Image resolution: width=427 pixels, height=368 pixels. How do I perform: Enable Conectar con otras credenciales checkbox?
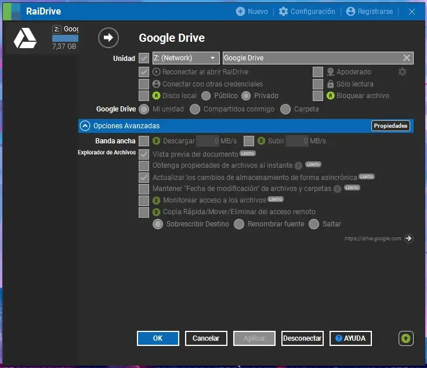click(144, 84)
